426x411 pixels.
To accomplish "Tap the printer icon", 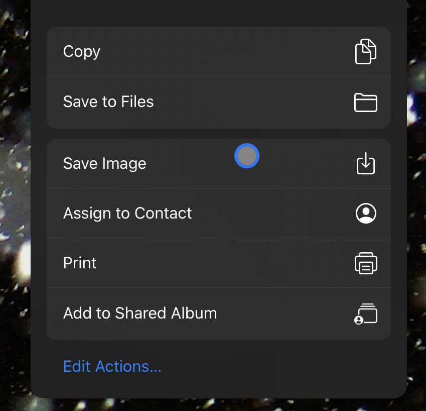I will point(366,263).
